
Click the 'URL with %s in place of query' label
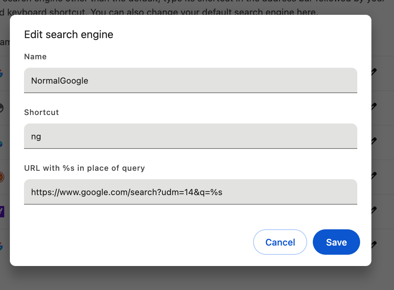[84, 168]
